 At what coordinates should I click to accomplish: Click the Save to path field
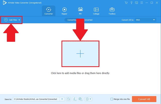tap(36, 99)
